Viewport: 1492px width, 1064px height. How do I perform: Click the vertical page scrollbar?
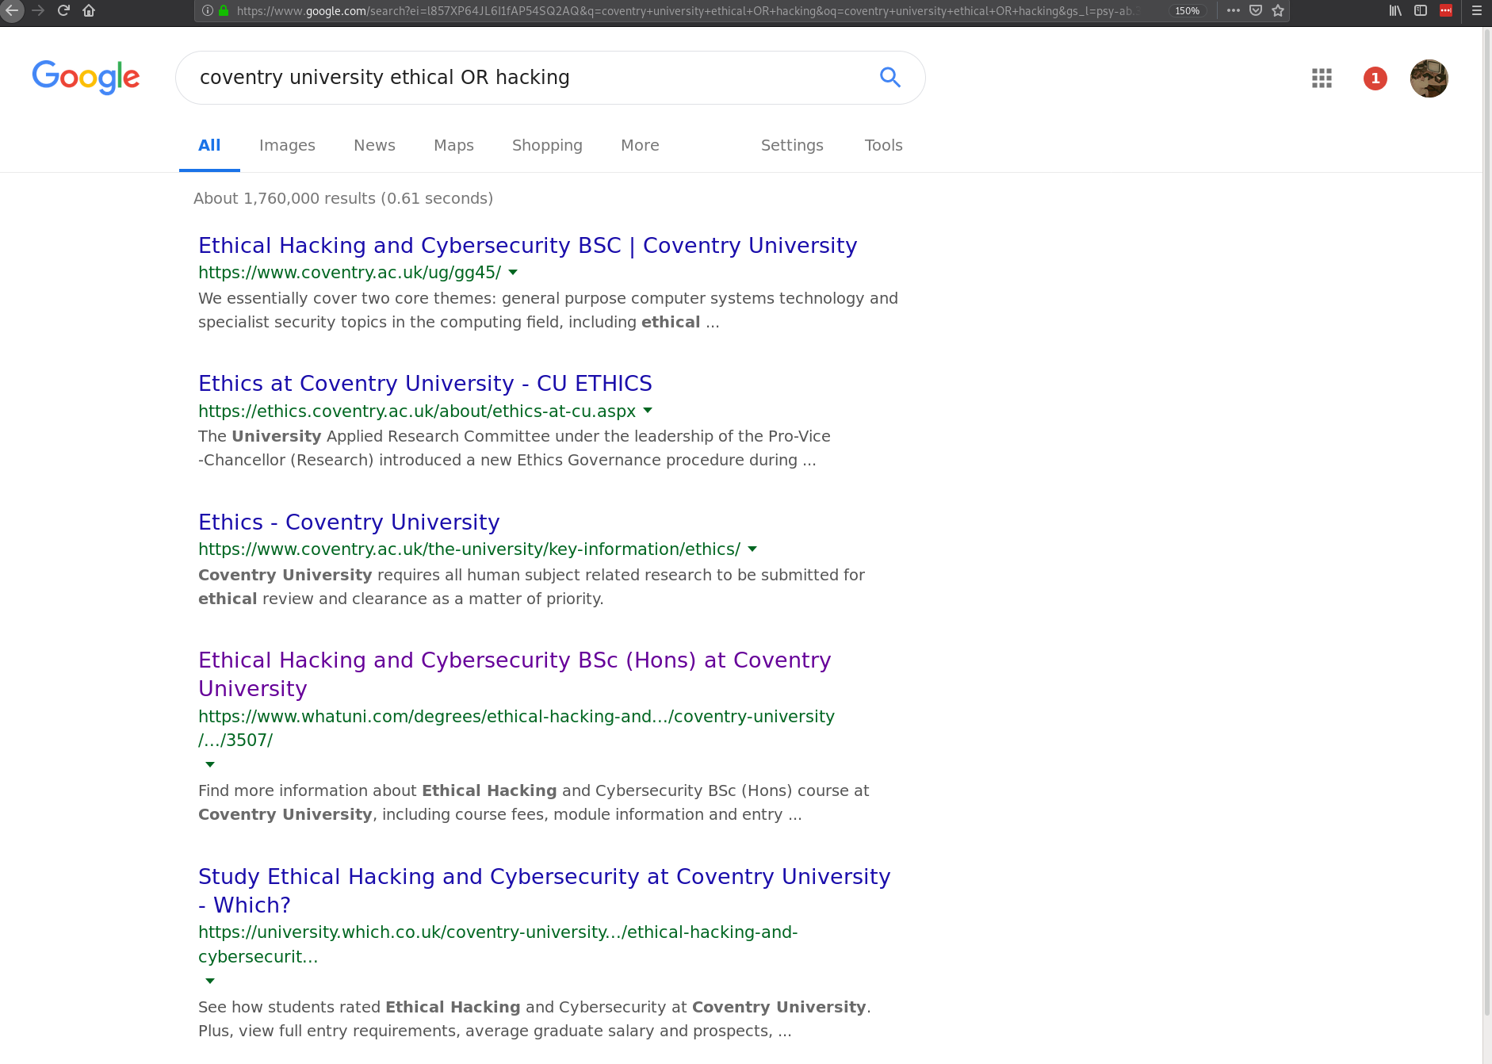click(x=1487, y=523)
